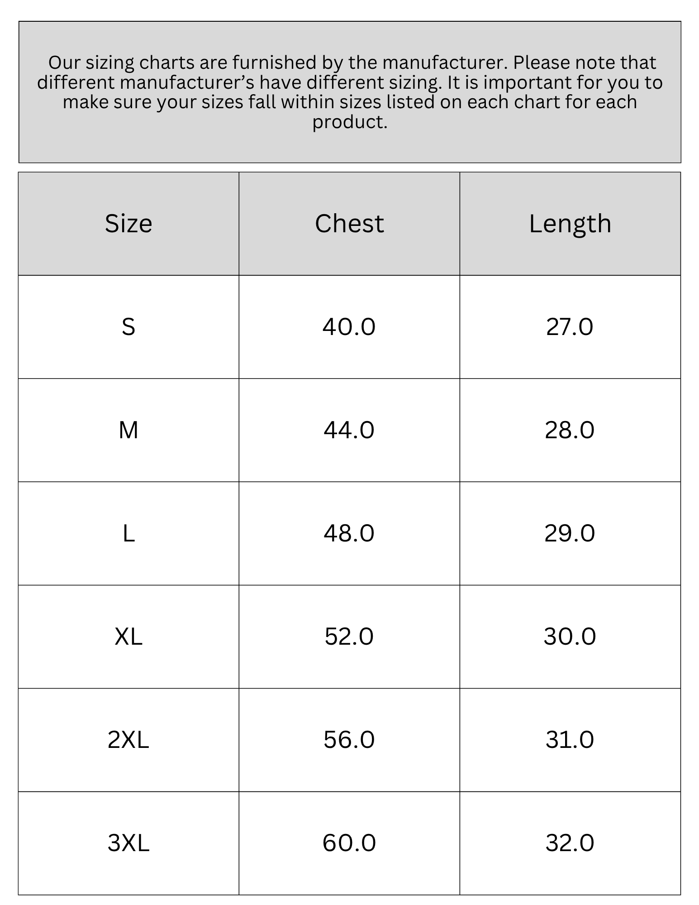Click the Size column header
The image size is (699, 905).
click(x=128, y=224)
